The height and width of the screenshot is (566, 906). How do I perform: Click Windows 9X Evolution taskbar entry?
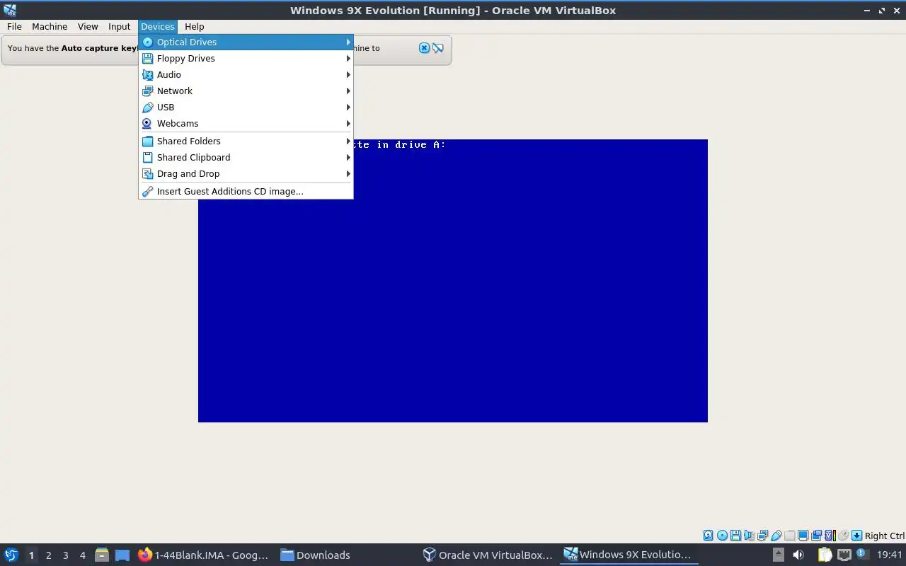(627, 555)
